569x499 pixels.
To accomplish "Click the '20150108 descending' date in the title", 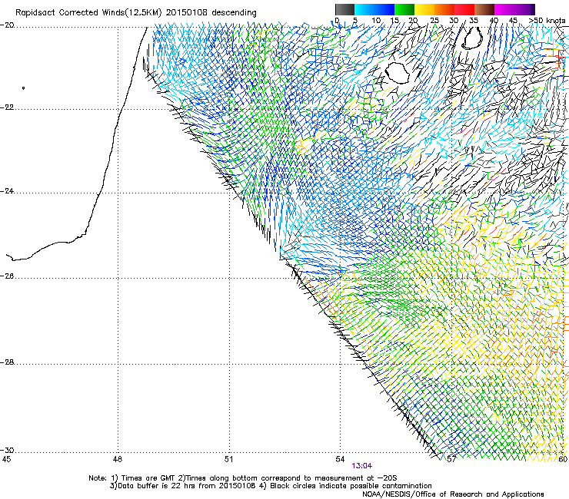I will (x=211, y=13).
